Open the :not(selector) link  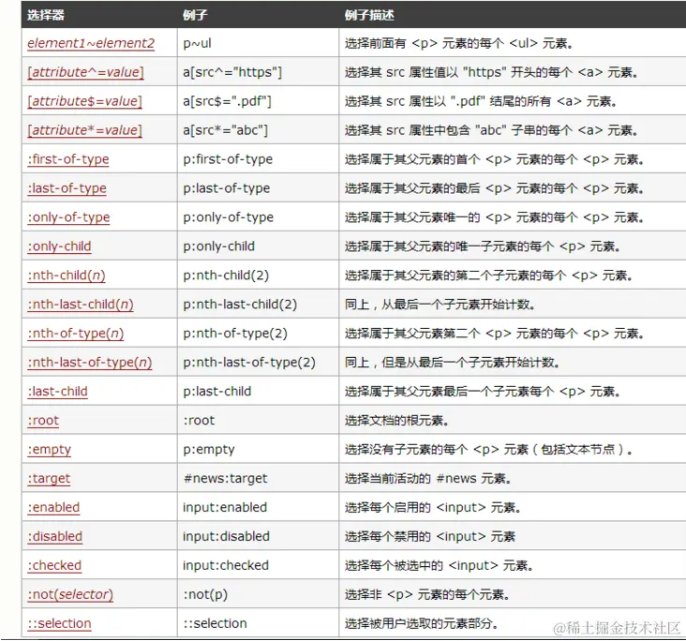[70, 594]
